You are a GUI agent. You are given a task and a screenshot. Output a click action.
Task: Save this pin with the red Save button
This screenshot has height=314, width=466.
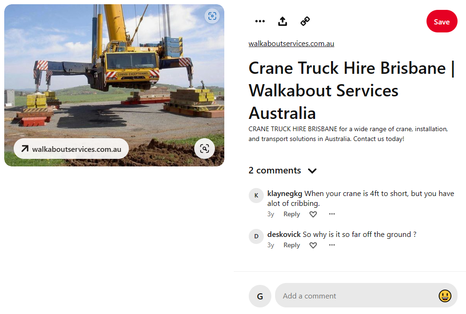(442, 22)
